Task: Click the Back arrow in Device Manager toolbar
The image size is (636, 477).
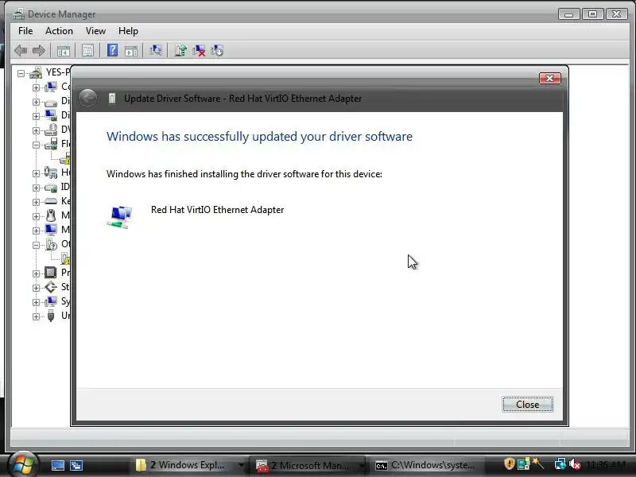Action: pyautogui.click(x=21, y=51)
